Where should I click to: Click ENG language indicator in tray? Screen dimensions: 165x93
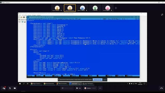[x=136, y=84]
